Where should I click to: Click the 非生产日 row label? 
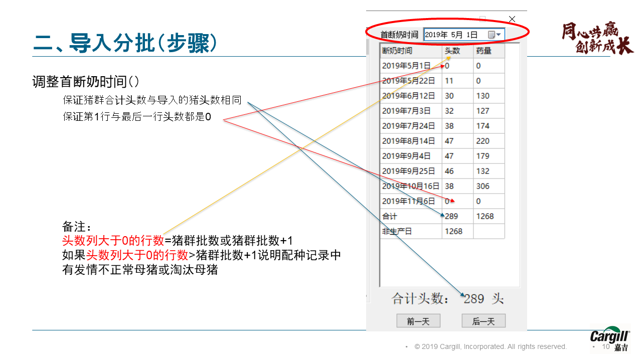(410, 231)
